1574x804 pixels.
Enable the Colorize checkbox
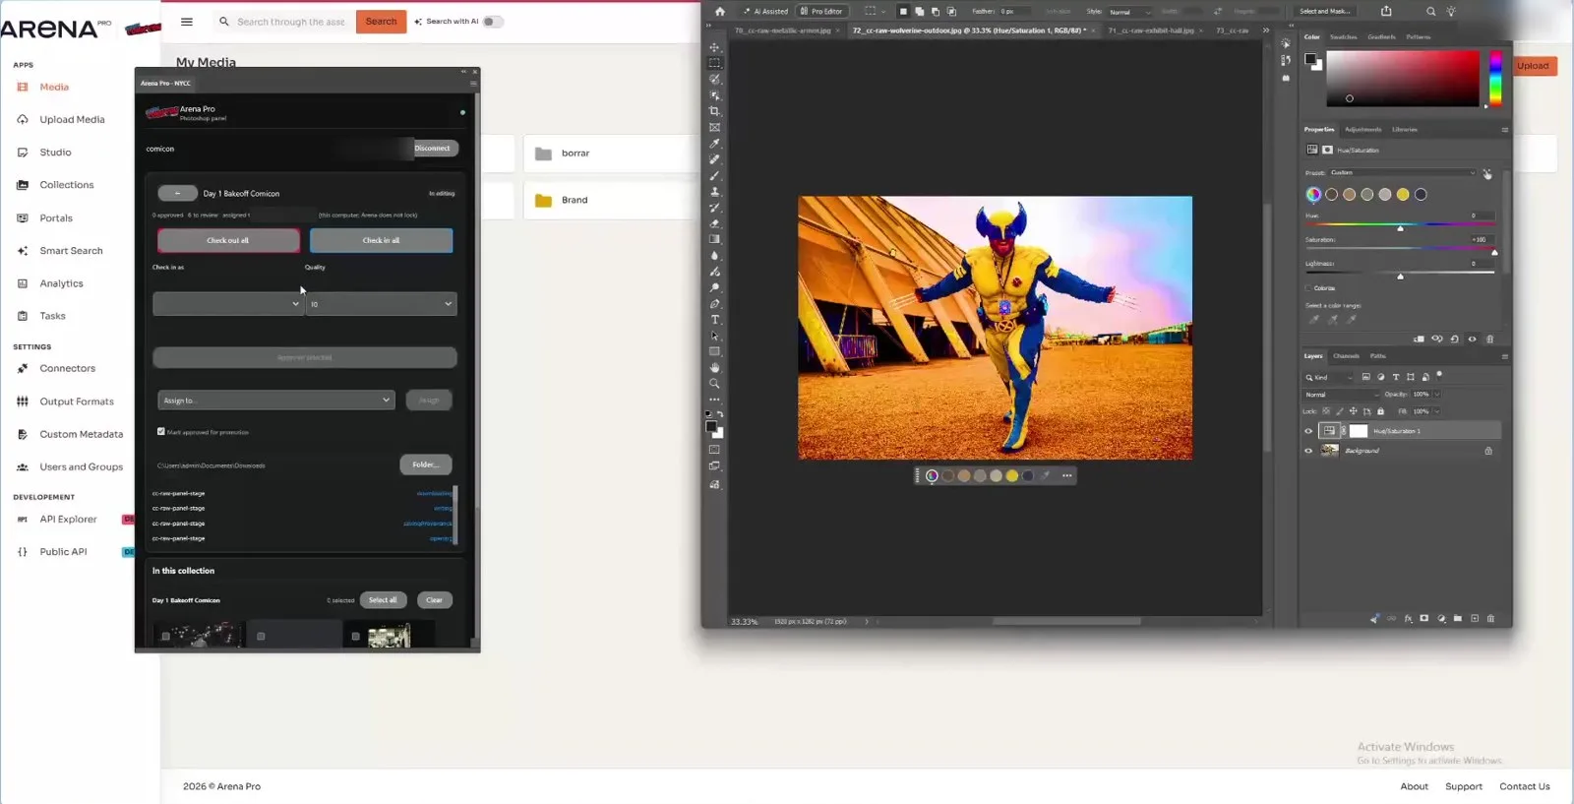1308,288
